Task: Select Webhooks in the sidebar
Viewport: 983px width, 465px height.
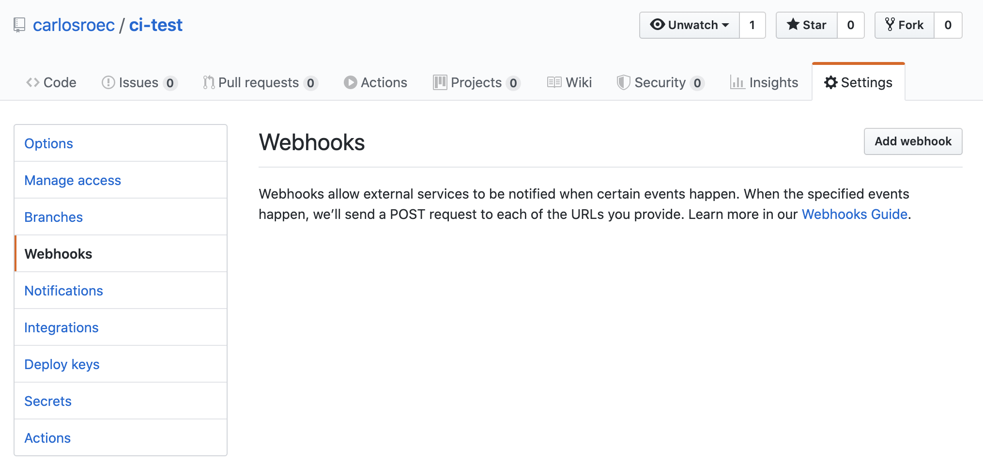Action: coord(121,254)
